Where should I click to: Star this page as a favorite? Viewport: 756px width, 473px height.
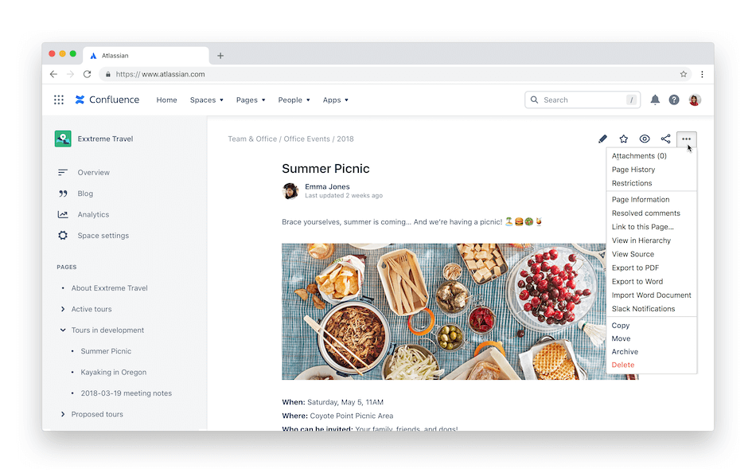tap(623, 139)
